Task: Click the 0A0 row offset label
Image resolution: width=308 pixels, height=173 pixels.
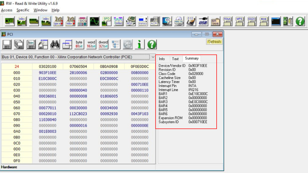Action: [x=17, y=131]
